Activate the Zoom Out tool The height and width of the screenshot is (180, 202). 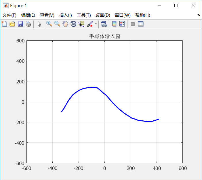(57, 24)
